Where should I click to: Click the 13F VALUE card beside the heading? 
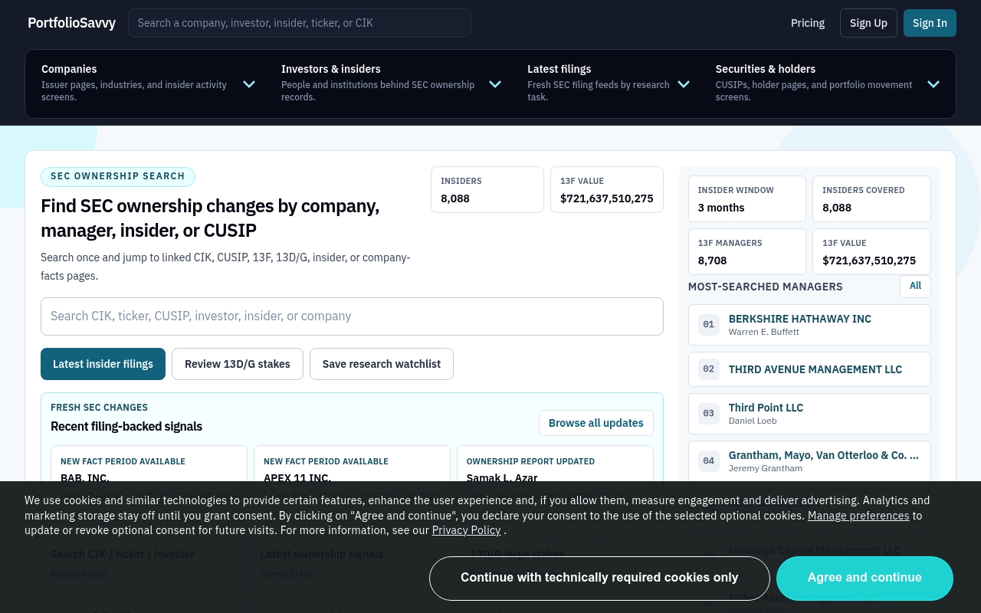click(x=607, y=189)
